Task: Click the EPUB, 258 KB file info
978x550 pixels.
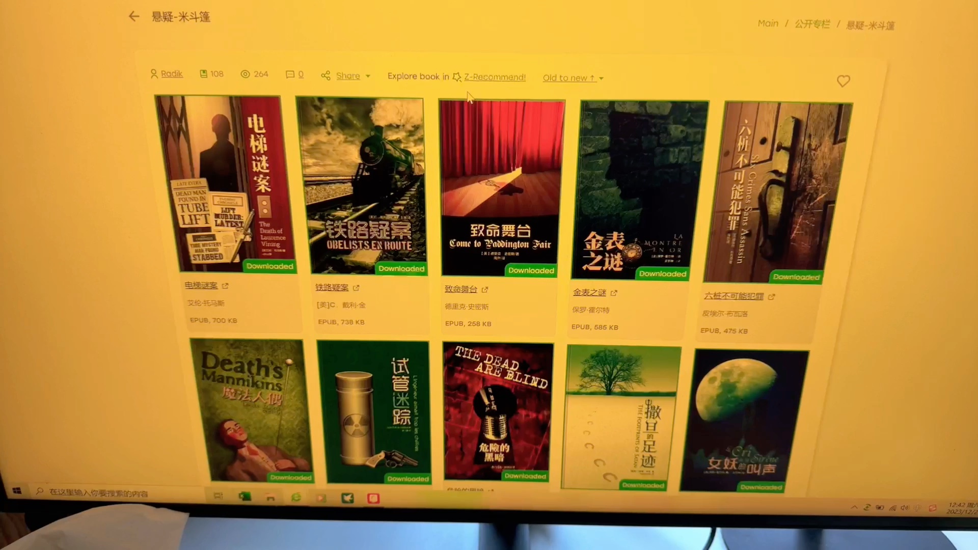Action: (x=468, y=324)
